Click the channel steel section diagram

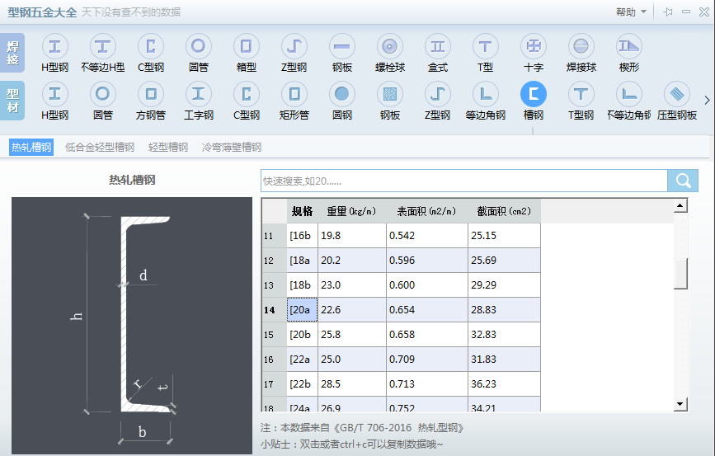pos(132,326)
